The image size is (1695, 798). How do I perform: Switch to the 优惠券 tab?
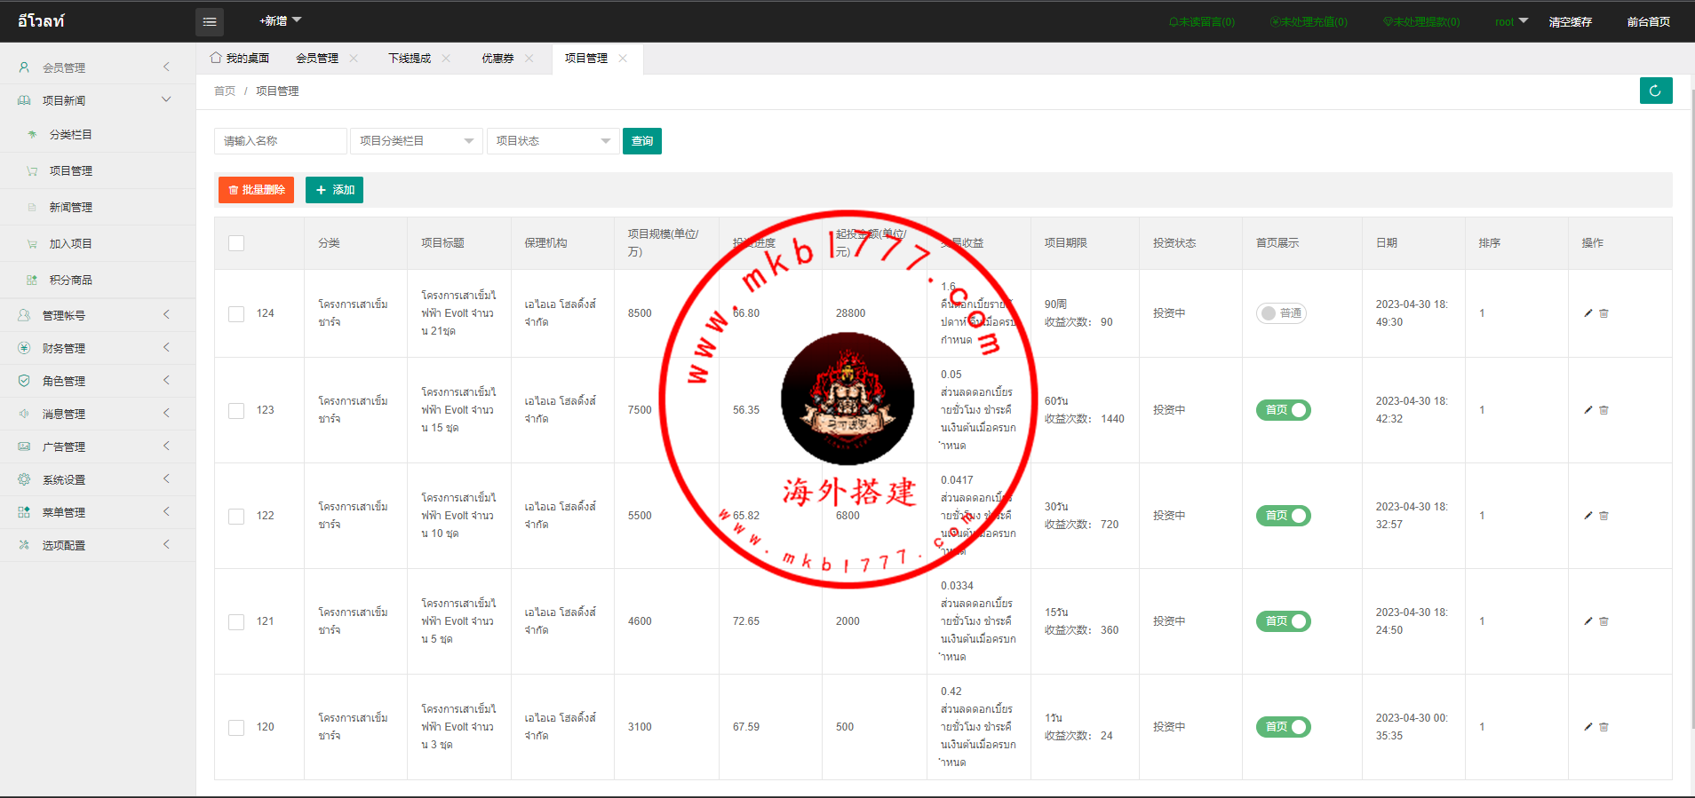coord(497,59)
